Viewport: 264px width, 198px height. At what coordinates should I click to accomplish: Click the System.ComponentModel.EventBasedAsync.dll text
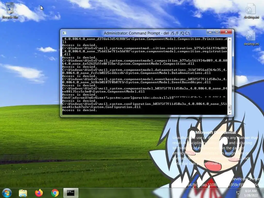point(168,82)
